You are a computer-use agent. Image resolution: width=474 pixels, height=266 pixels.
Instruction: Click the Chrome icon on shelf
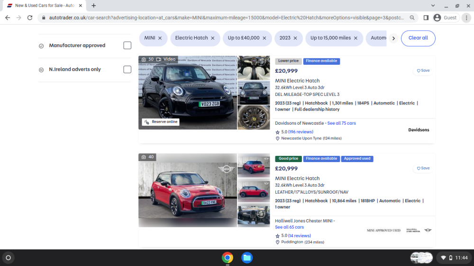(x=228, y=258)
